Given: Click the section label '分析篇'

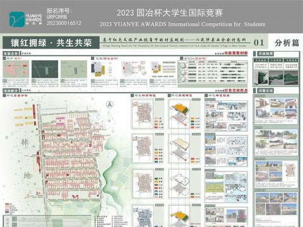Looking at the screenshot, I should (x=287, y=43).
